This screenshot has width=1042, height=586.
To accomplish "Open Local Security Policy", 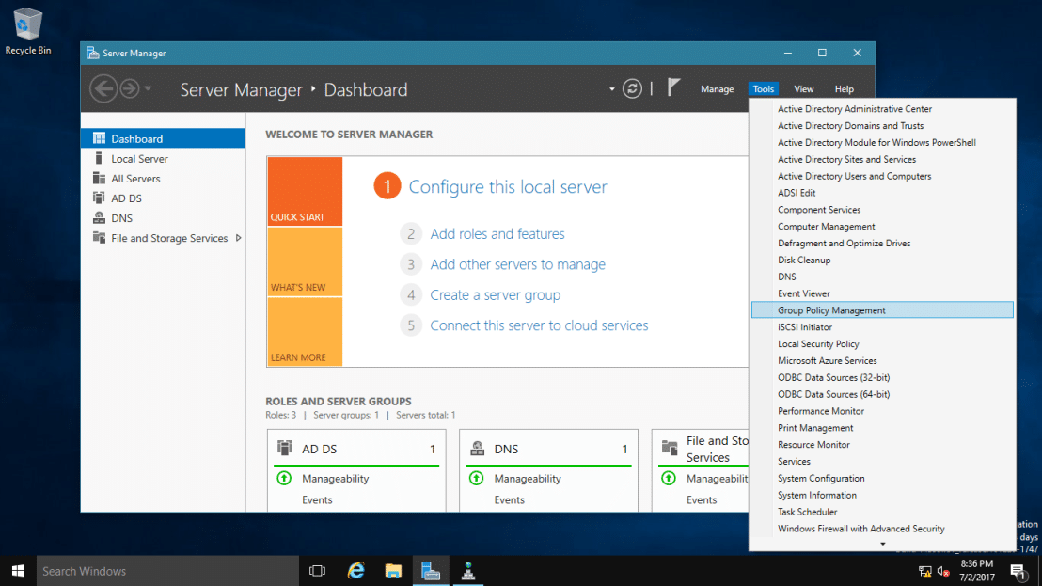I will click(x=882, y=344).
